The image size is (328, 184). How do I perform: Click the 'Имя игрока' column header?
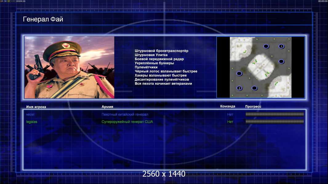click(36, 107)
